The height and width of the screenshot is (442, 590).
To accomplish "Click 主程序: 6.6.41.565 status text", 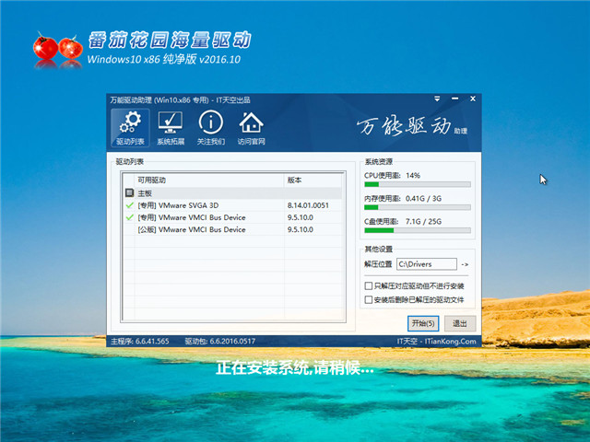I will click(x=140, y=342).
